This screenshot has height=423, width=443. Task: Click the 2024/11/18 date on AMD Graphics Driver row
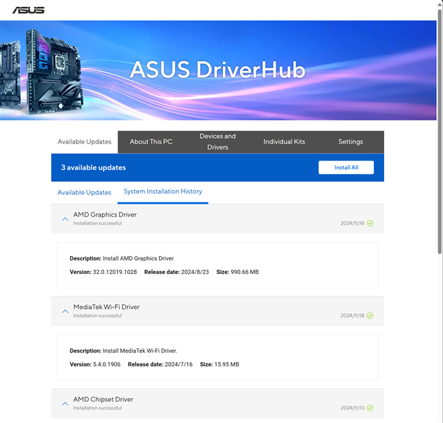pyautogui.click(x=352, y=223)
